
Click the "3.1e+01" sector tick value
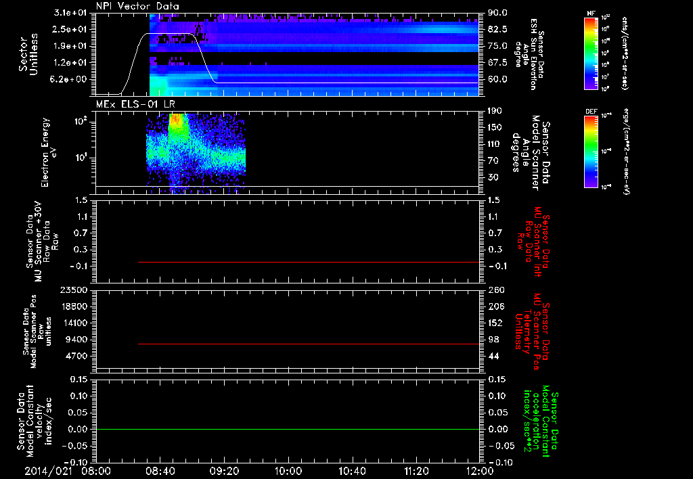click(x=70, y=13)
